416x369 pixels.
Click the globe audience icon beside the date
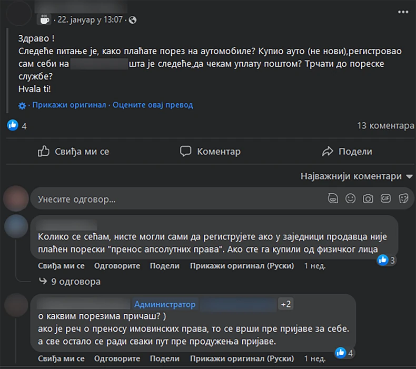[132, 20]
